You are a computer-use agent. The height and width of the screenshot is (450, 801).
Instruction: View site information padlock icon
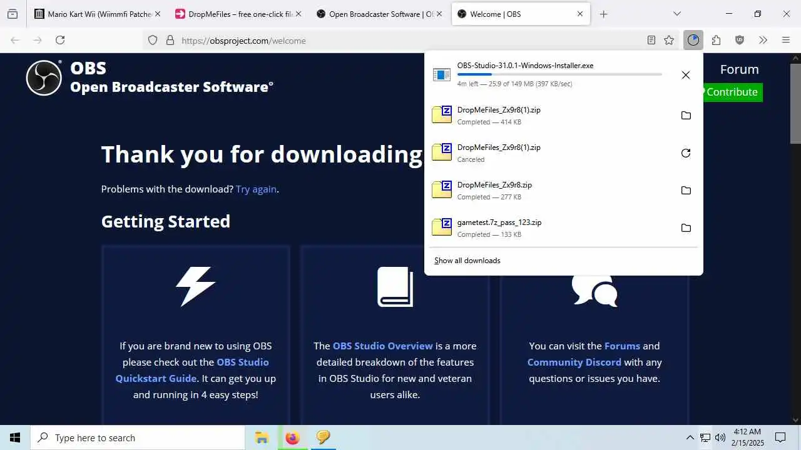coord(170,40)
